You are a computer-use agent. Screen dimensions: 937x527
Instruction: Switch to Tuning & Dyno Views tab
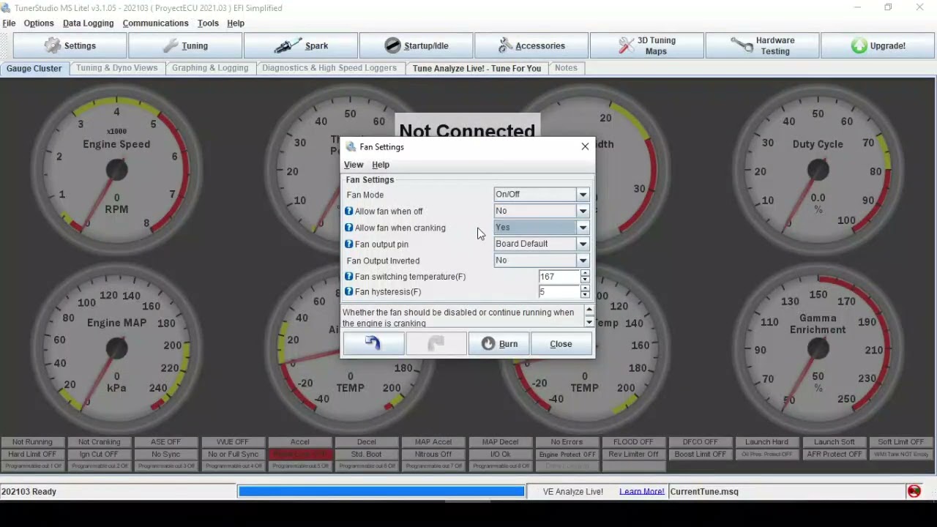point(117,68)
